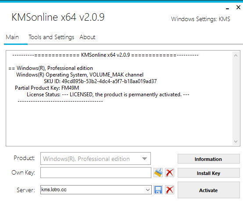Click the 'Product:' field label
Viewport: 243px width, 204px height.
coord(24,158)
